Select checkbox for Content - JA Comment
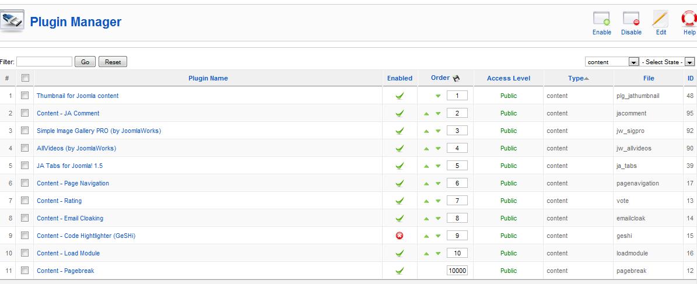The width and height of the screenshot is (697, 284). (25, 113)
